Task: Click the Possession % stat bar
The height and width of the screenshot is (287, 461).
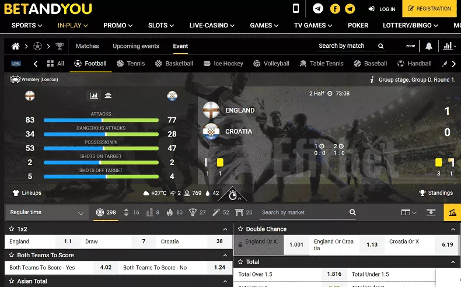Action: [101, 149]
